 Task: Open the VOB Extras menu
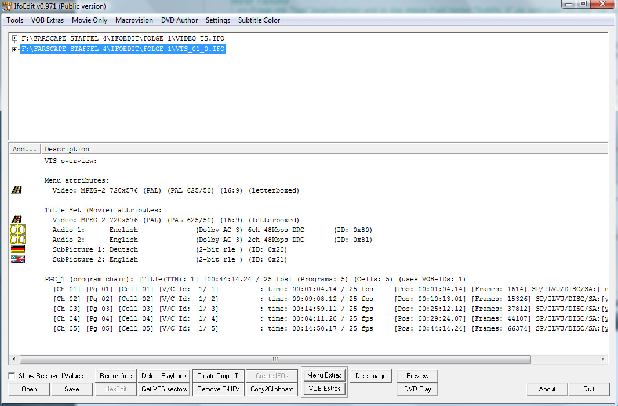tap(48, 20)
